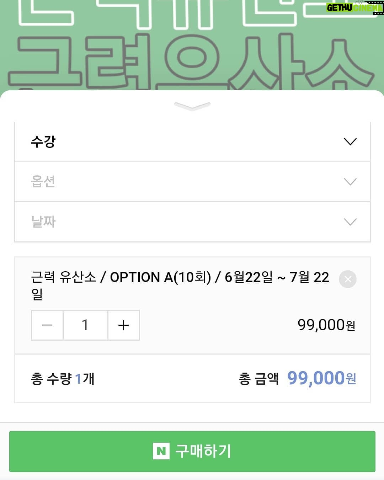Collapse the bottom sheet using the chevron handle
This screenshot has width=384, height=480.
point(192,106)
